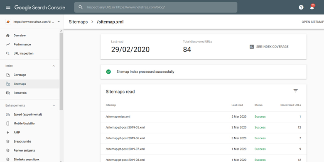
Task: Click 3 Mar 2020 date cell
Action: click(x=239, y=138)
